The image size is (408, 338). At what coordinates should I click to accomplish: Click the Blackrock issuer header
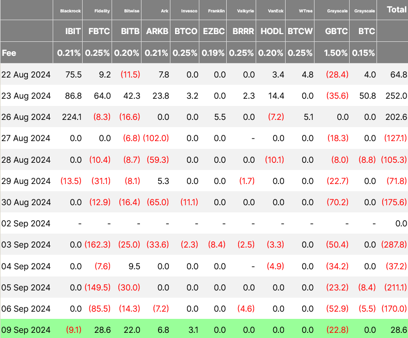click(71, 10)
